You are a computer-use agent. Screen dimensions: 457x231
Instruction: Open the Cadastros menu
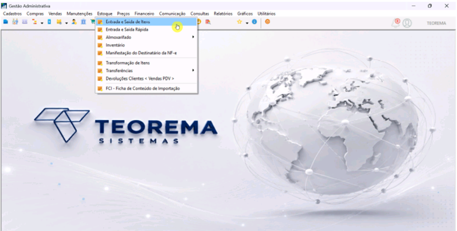click(12, 13)
